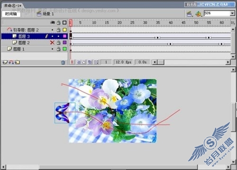Click the timeline's vertical scroll down arrow
The height and width of the screenshot is (170, 237).
pos(233,57)
